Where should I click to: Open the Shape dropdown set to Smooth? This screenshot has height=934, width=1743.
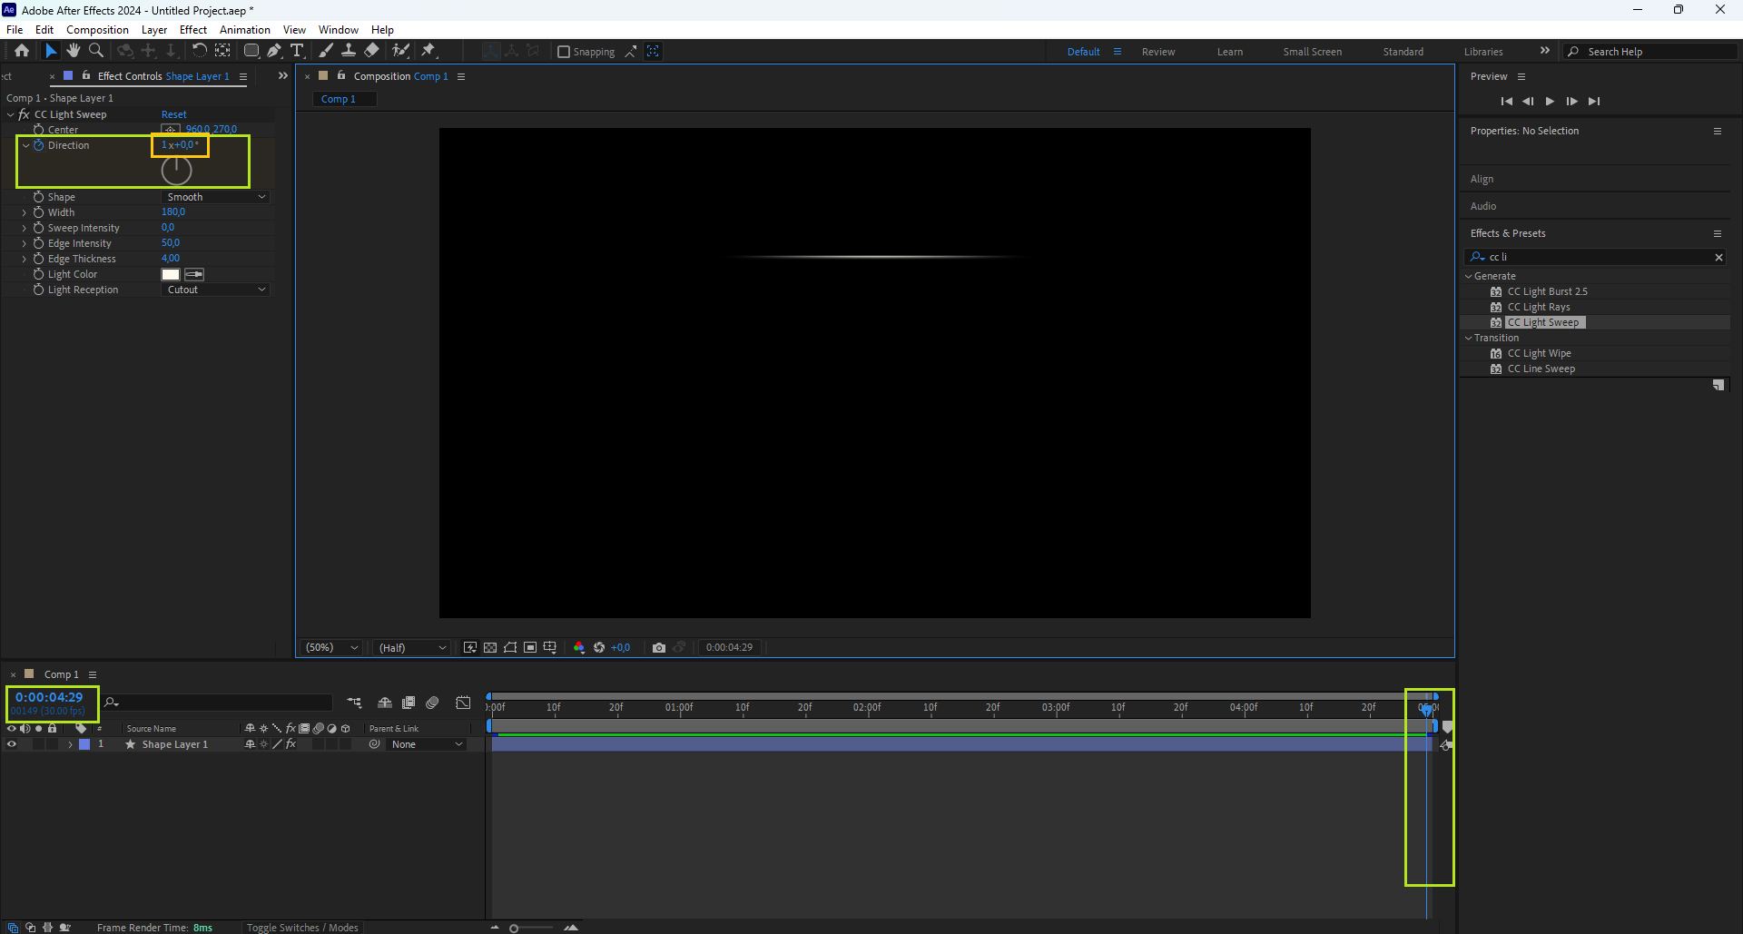(216, 197)
